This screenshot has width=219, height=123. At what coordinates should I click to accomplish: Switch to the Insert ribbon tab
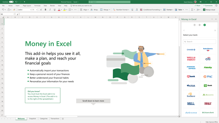tap(18, 6)
